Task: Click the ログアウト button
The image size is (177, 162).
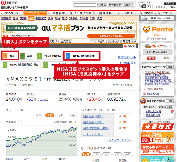Action: pyautogui.click(x=169, y=3)
